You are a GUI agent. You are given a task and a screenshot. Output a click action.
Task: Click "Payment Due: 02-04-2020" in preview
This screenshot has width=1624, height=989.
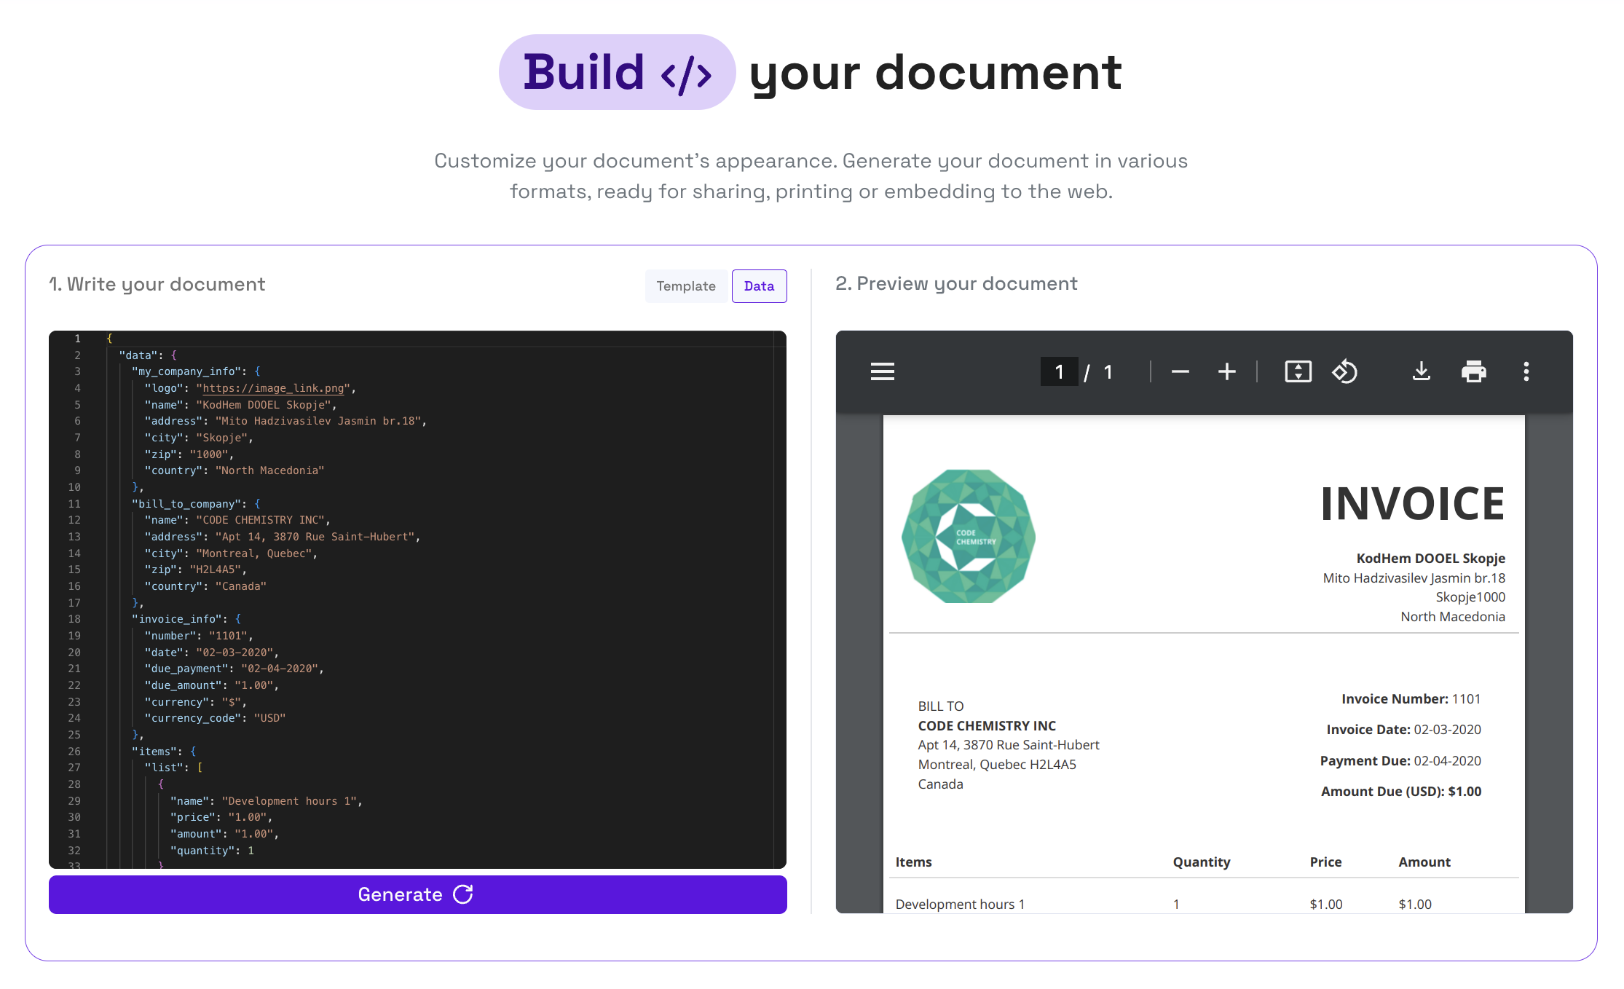(x=1400, y=761)
